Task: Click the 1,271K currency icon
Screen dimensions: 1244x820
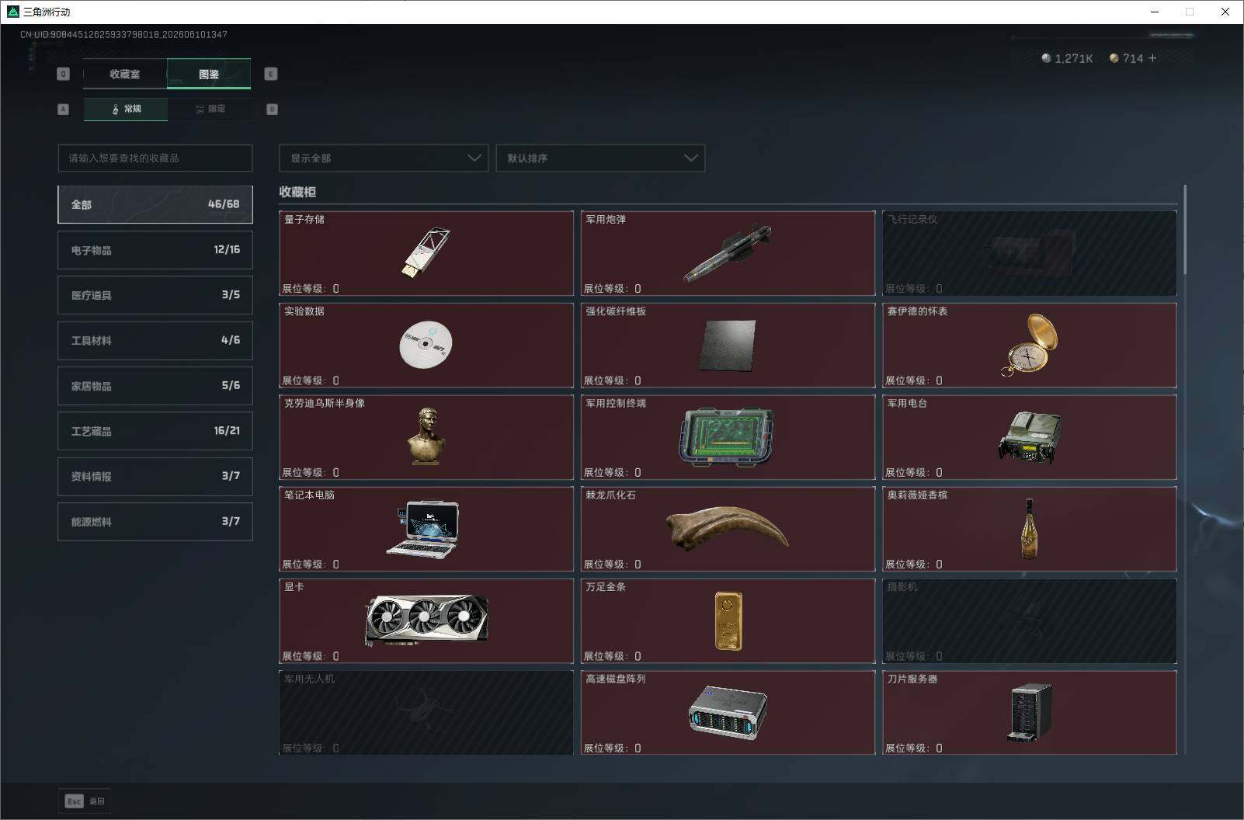Action: point(1046,58)
